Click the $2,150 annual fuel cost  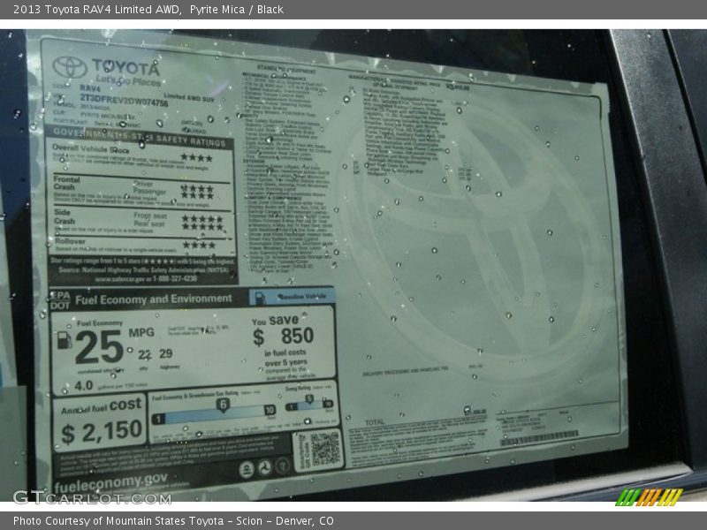(x=102, y=432)
